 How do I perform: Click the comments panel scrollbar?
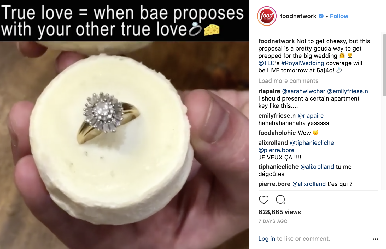[x=384, y=65]
